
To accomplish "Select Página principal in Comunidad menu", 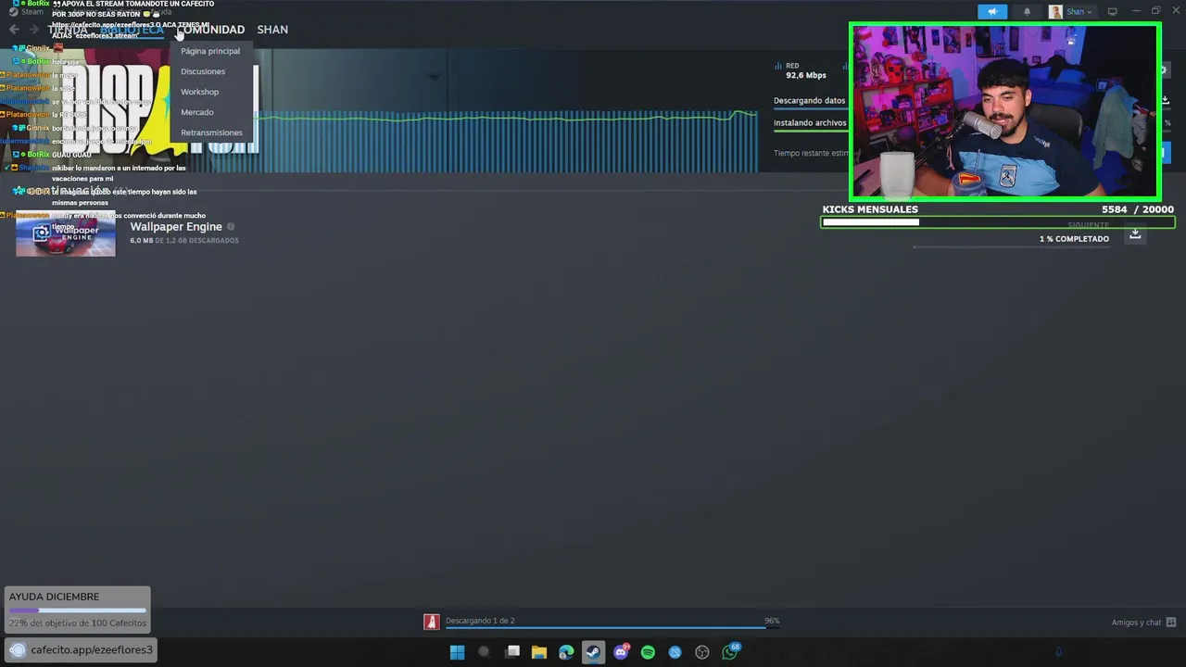I will [210, 51].
